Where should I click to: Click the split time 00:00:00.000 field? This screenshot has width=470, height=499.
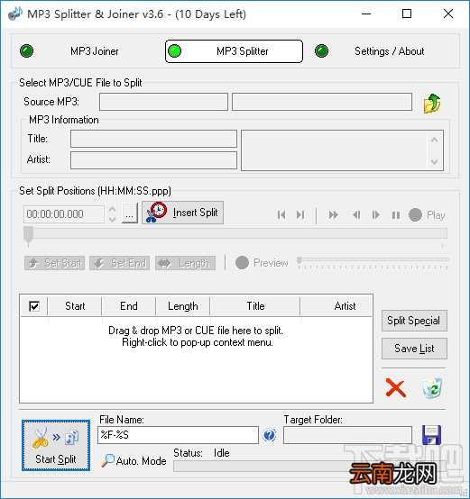pos(64,214)
